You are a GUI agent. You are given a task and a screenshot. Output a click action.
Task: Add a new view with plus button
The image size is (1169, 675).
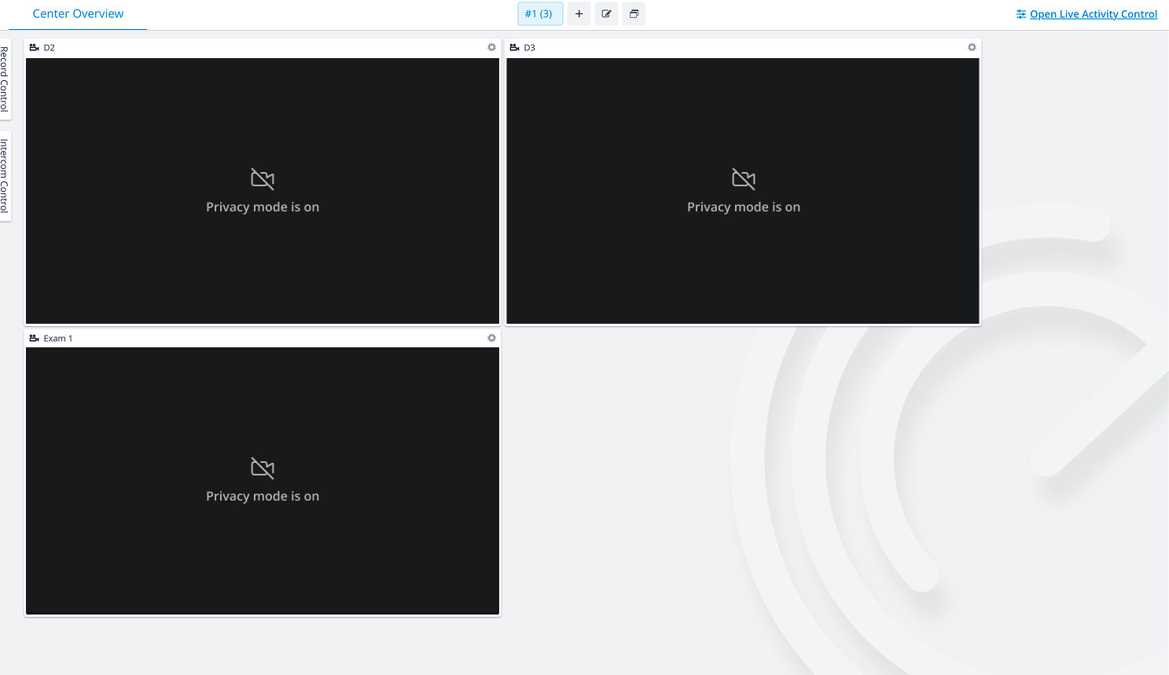coord(579,14)
